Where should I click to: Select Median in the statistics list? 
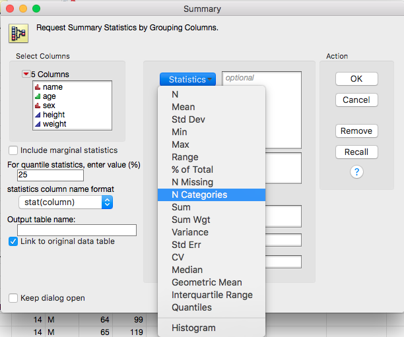(187, 270)
